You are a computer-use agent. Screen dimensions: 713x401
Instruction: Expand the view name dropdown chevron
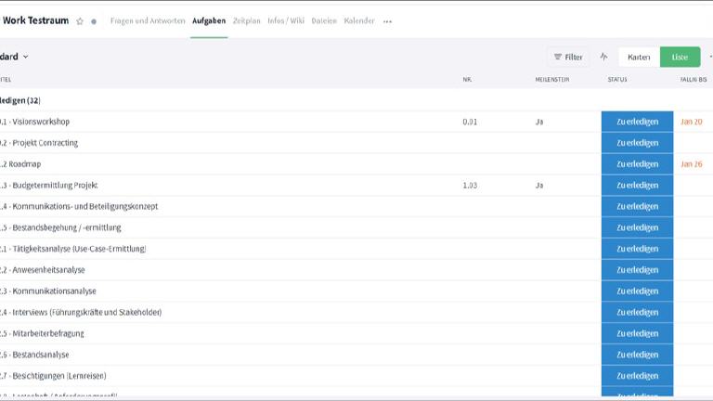click(26, 57)
